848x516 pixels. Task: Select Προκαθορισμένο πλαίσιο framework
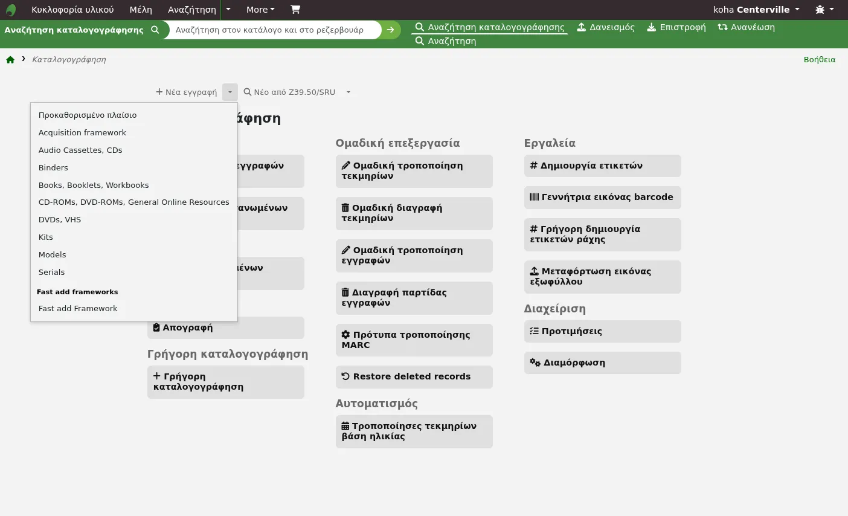pyautogui.click(x=133, y=115)
